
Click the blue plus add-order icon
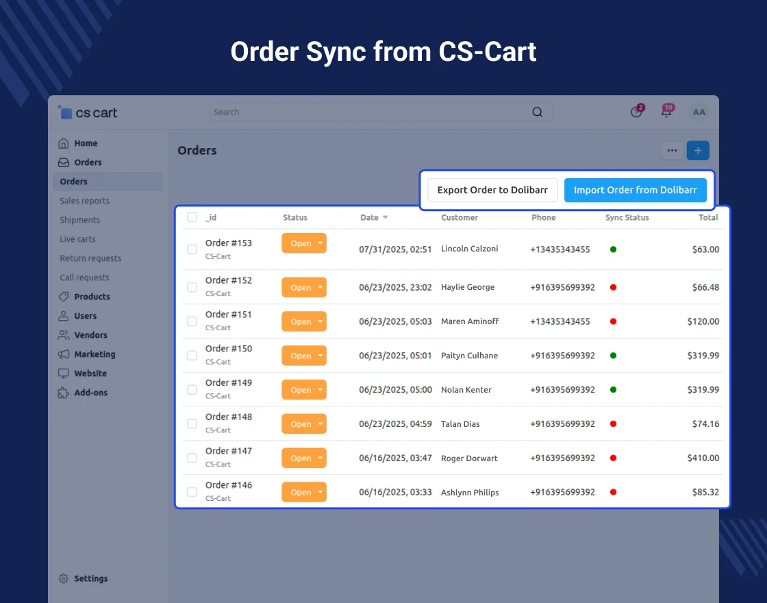tap(698, 151)
